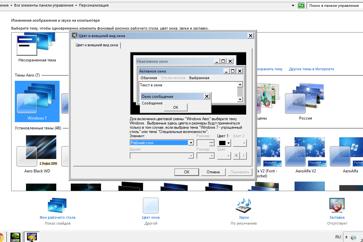Screen dimensions: 363x242
Task: Select the 'Цвет и внешний вид окна' tab
Action: tap(97, 45)
